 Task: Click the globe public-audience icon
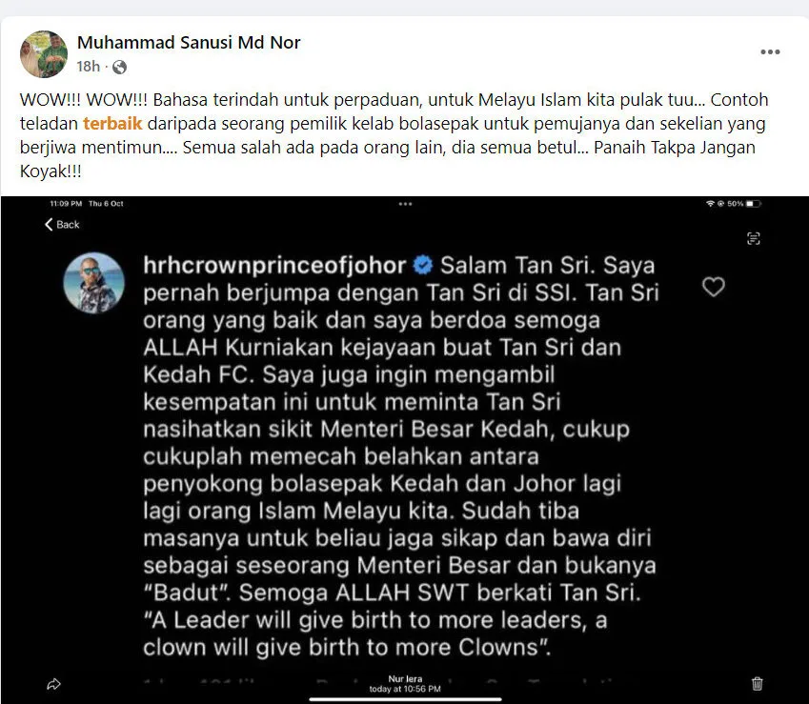(x=119, y=67)
